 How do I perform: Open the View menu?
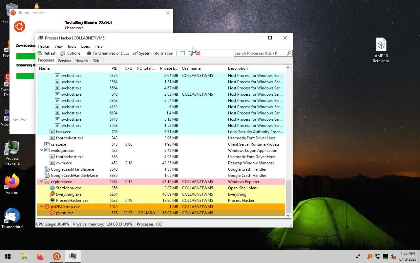58,46
